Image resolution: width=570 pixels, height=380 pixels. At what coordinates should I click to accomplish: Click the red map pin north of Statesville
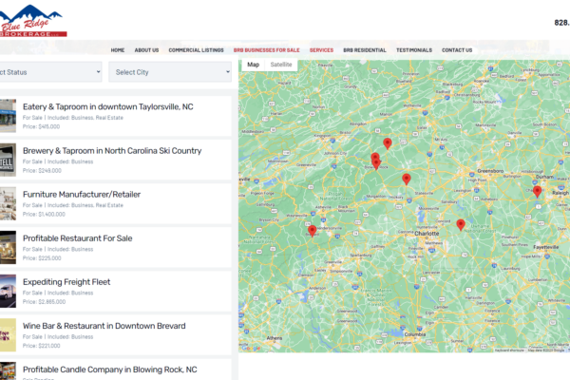pos(407,179)
